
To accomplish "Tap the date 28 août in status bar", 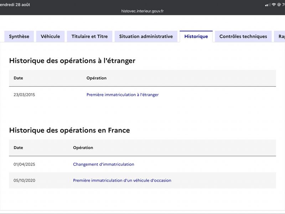I will 23,5.
